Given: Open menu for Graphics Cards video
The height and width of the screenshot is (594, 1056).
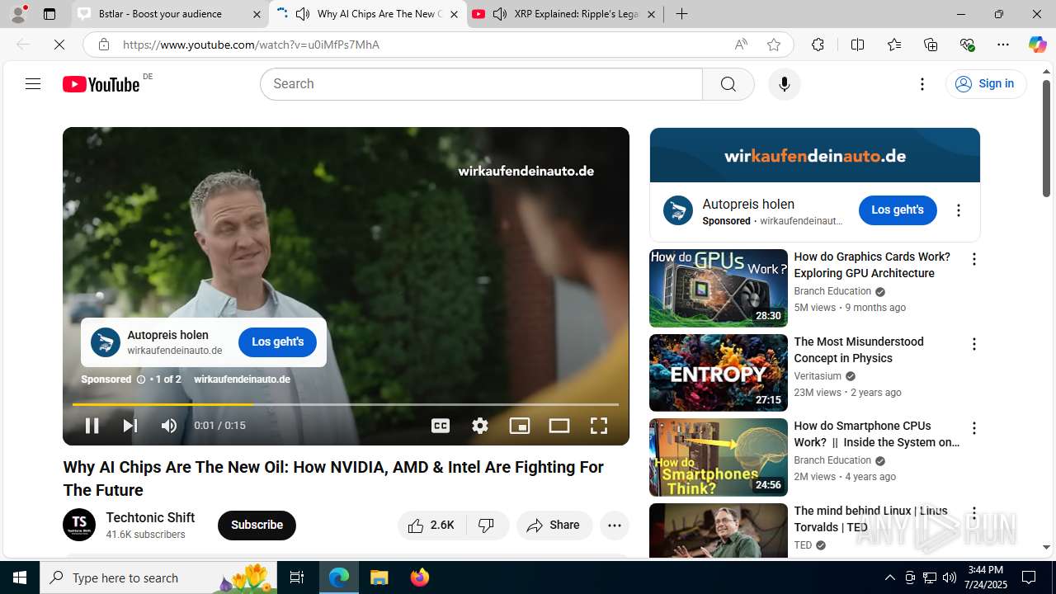Looking at the screenshot, I should pyautogui.click(x=974, y=259).
